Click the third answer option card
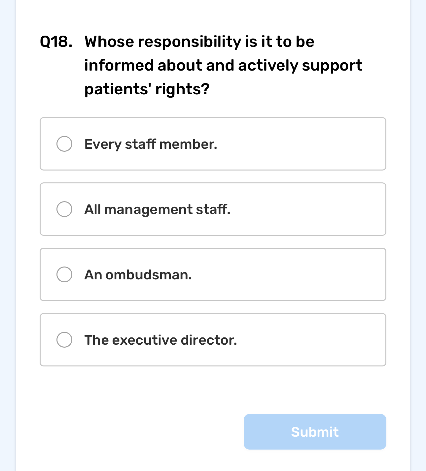The width and height of the screenshot is (426, 471). point(213,274)
